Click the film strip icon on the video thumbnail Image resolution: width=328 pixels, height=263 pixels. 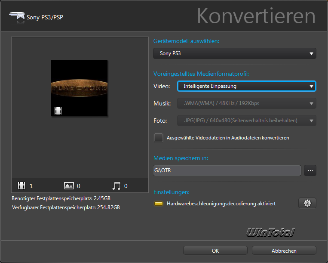coord(58,111)
